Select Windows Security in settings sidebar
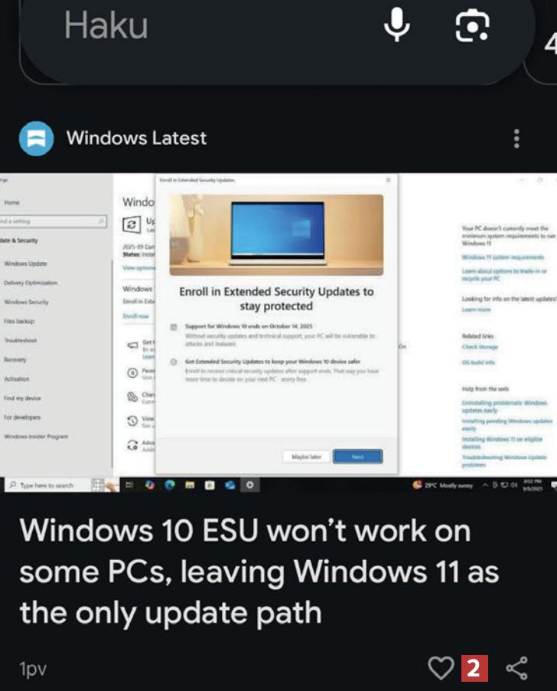Screen dimensions: 557x691 [x=27, y=302]
